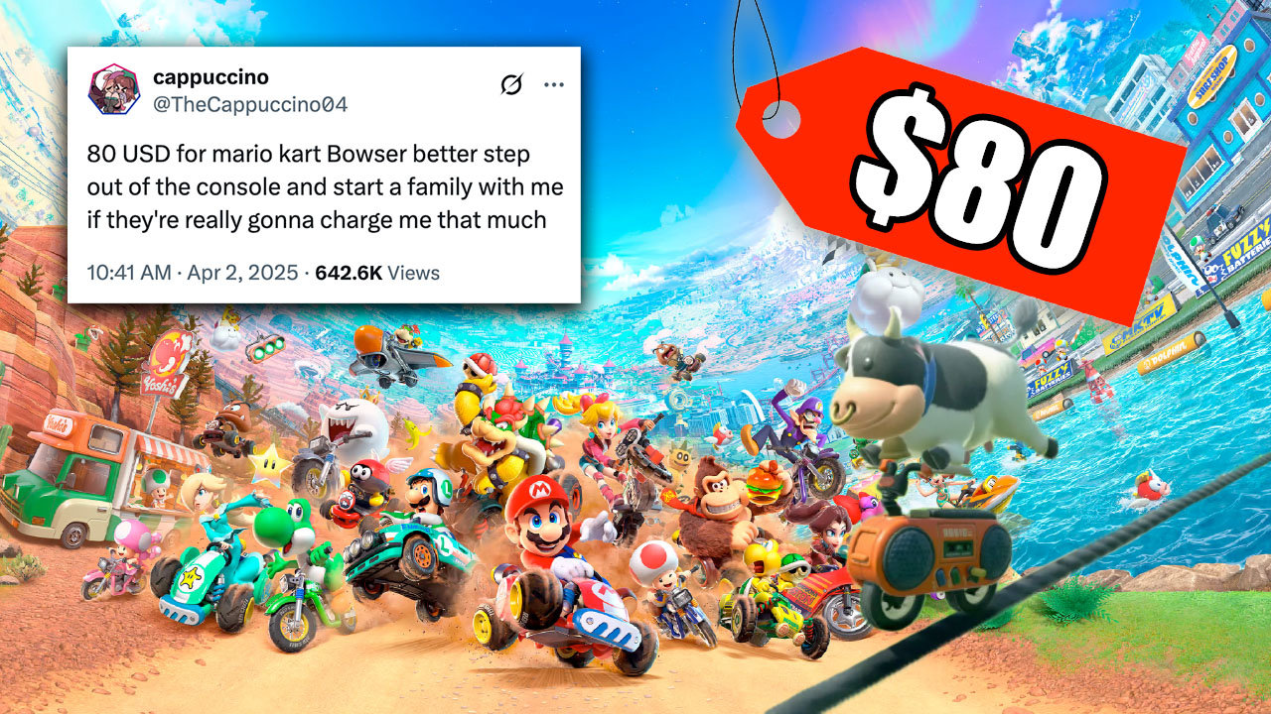This screenshot has width=1271, height=714.
Task: Click the yellow Super Star item
Action: click(269, 464)
